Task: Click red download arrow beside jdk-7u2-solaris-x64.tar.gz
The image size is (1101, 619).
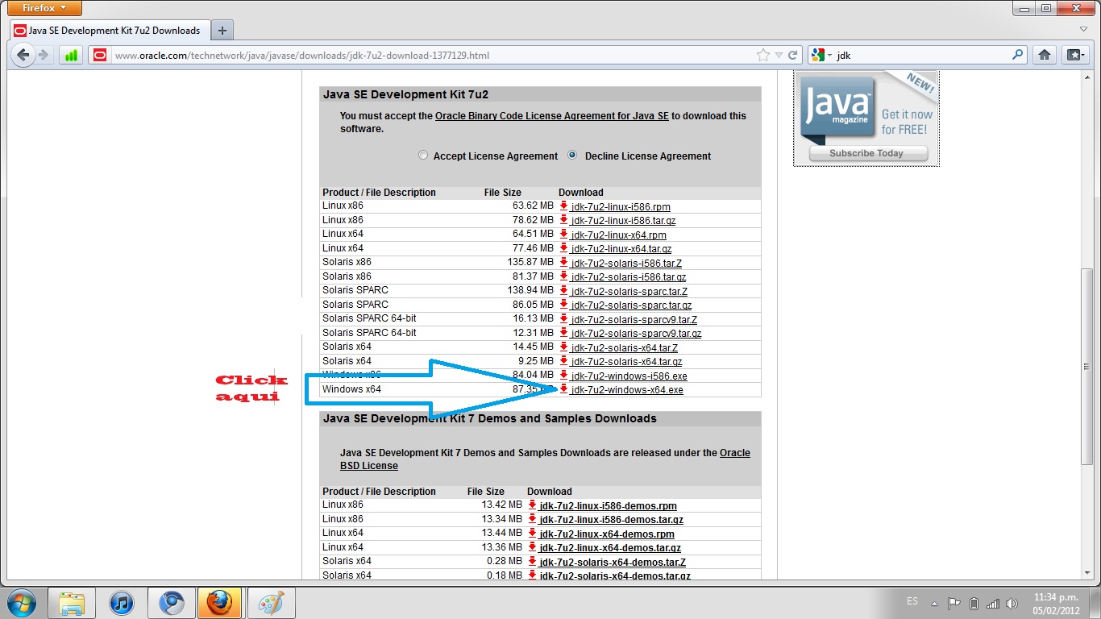Action: [564, 361]
